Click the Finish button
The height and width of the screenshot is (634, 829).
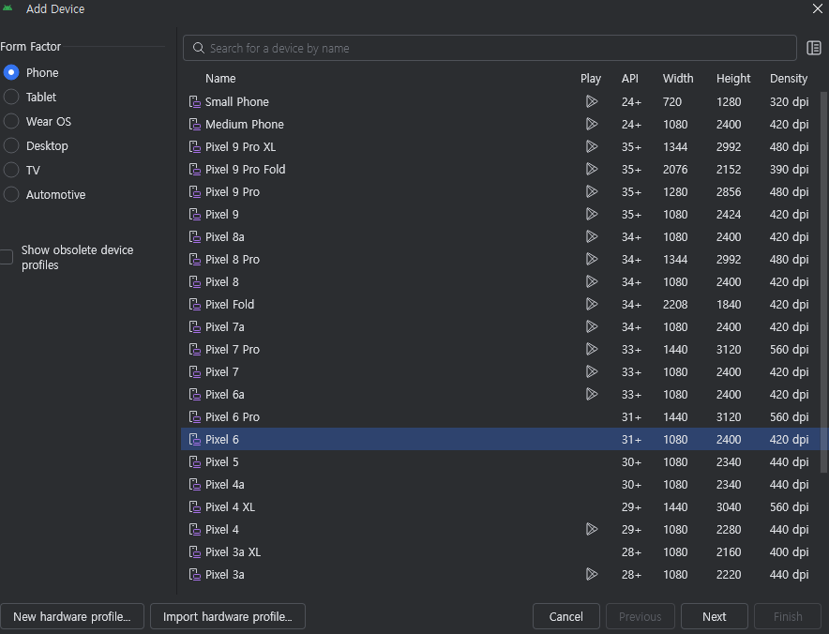pos(788,616)
